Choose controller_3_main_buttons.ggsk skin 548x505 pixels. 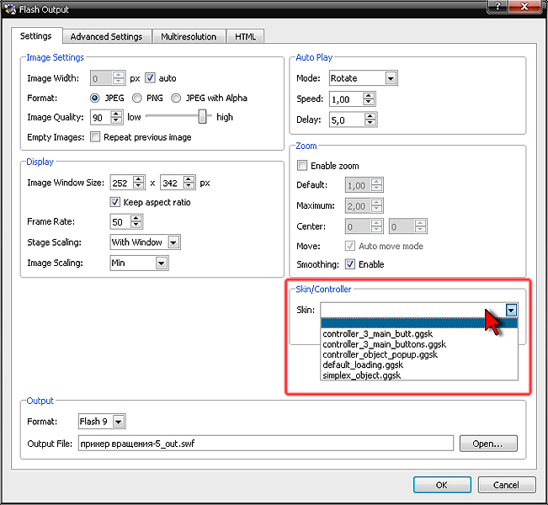click(419, 344)
